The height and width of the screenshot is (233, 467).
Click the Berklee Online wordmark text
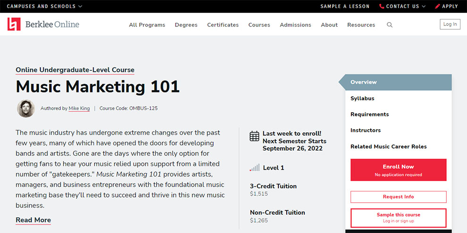tap(52, 25)
